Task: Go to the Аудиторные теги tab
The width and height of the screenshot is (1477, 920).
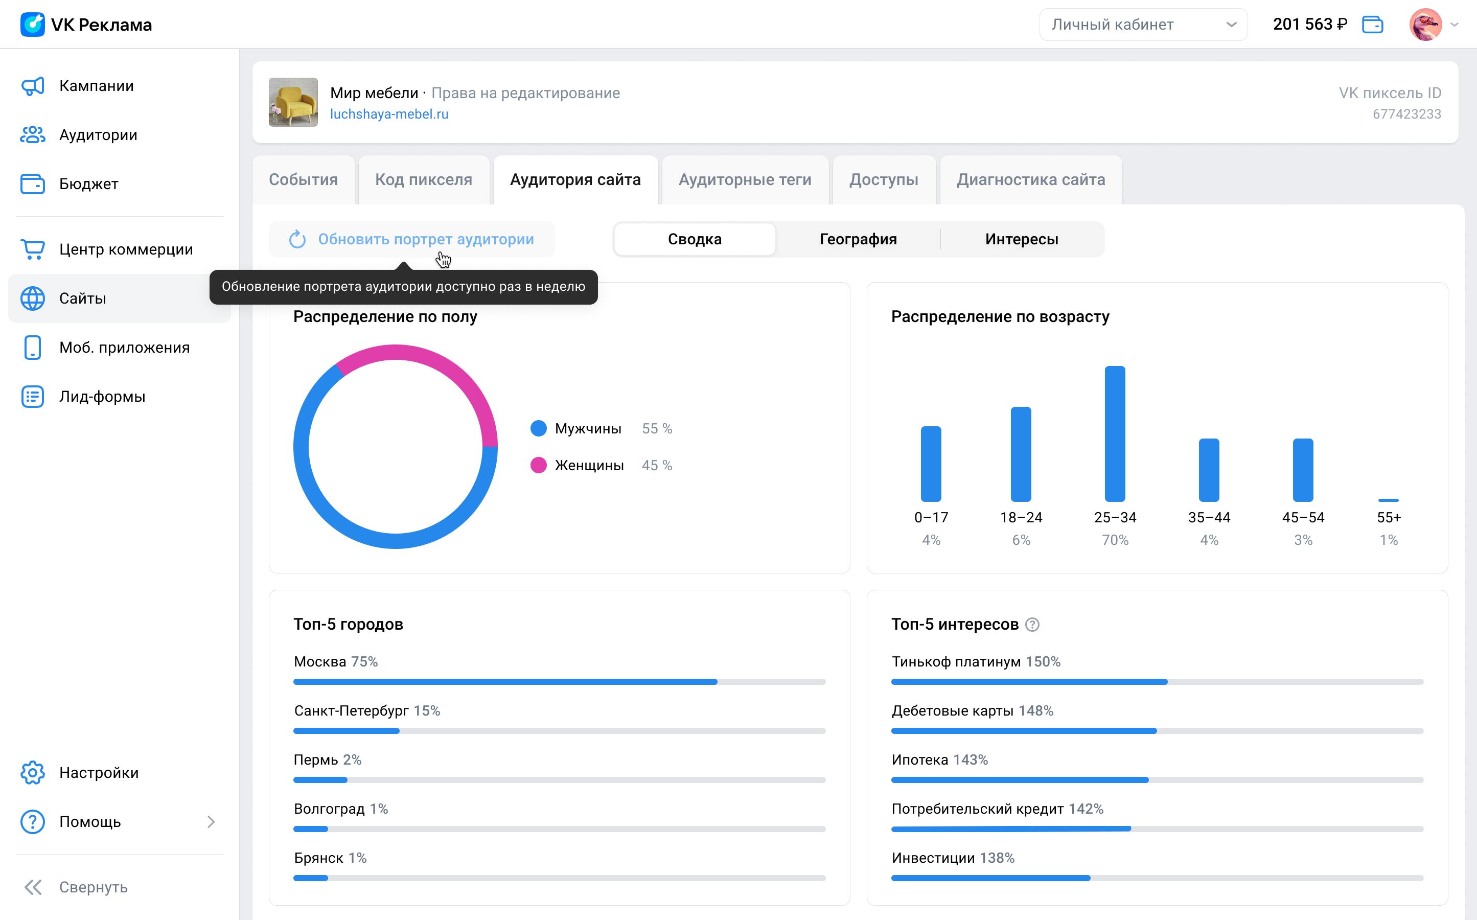Action: pyautogui.click(x=745, y=179)
